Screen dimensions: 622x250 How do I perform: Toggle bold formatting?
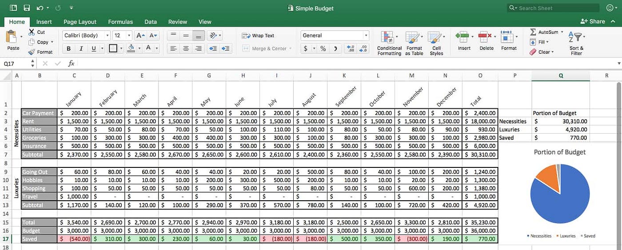click(x=68, y=48)
